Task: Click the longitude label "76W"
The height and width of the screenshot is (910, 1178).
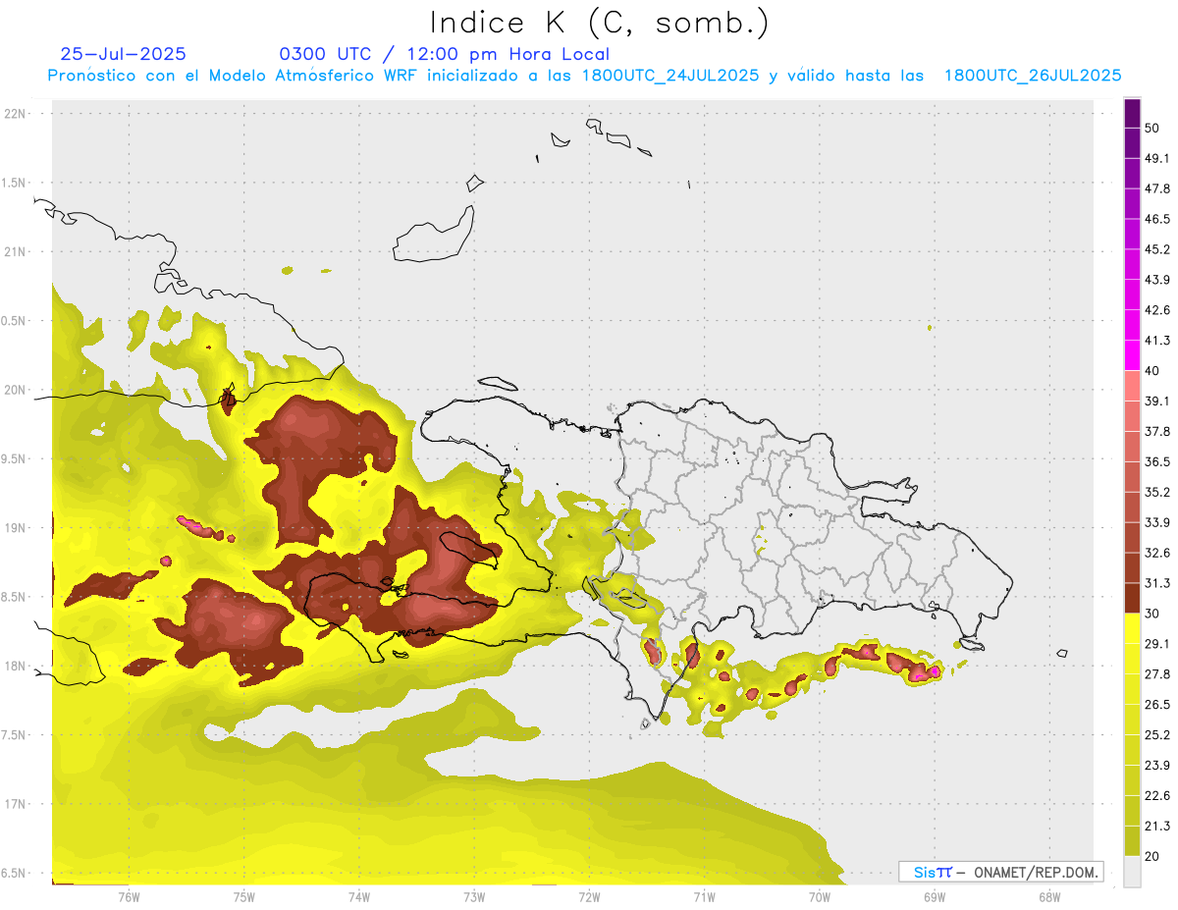Action: pos(129,898)
